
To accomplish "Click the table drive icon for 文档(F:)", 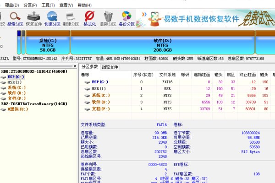I will pyautogui.click(x=87, y=109).
